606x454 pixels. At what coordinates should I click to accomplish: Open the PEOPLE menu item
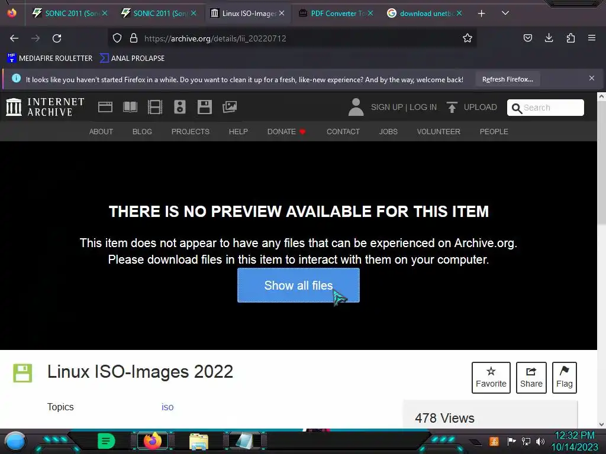tap(494, 132)
